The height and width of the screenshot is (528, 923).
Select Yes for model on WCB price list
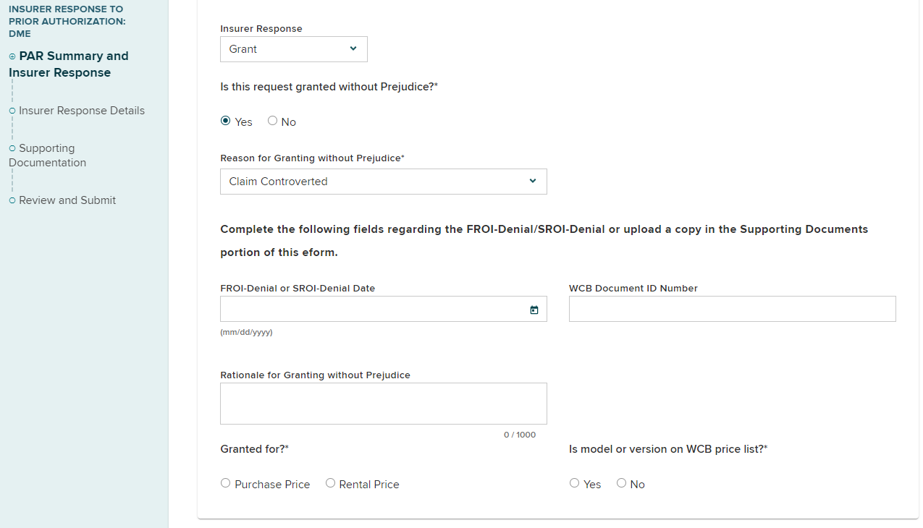(x=575, y=483)
